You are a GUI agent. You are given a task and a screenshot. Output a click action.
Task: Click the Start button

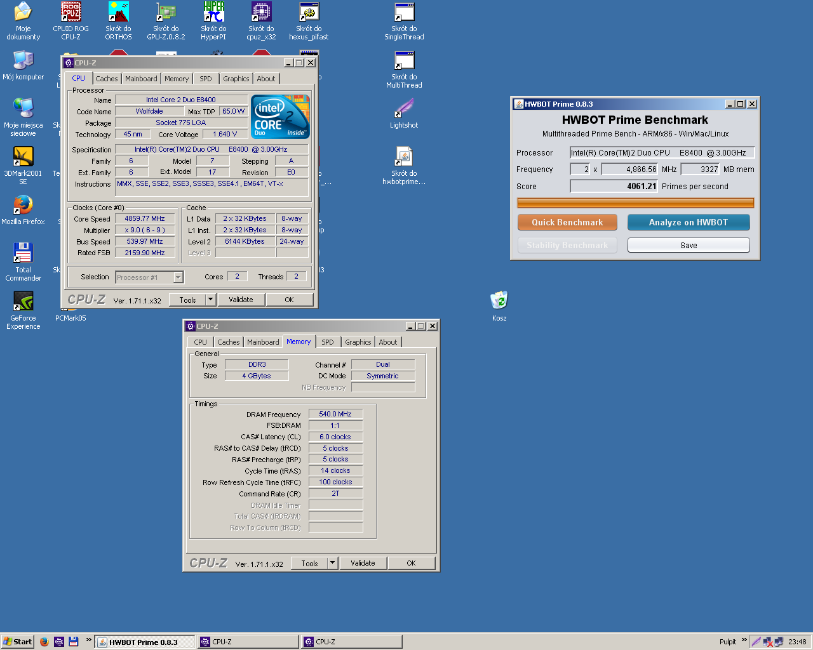click(x=17, y=642)
